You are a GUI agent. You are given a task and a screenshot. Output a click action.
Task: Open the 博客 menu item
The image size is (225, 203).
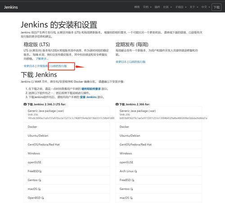pyautogui.click(x=137, y=7)
